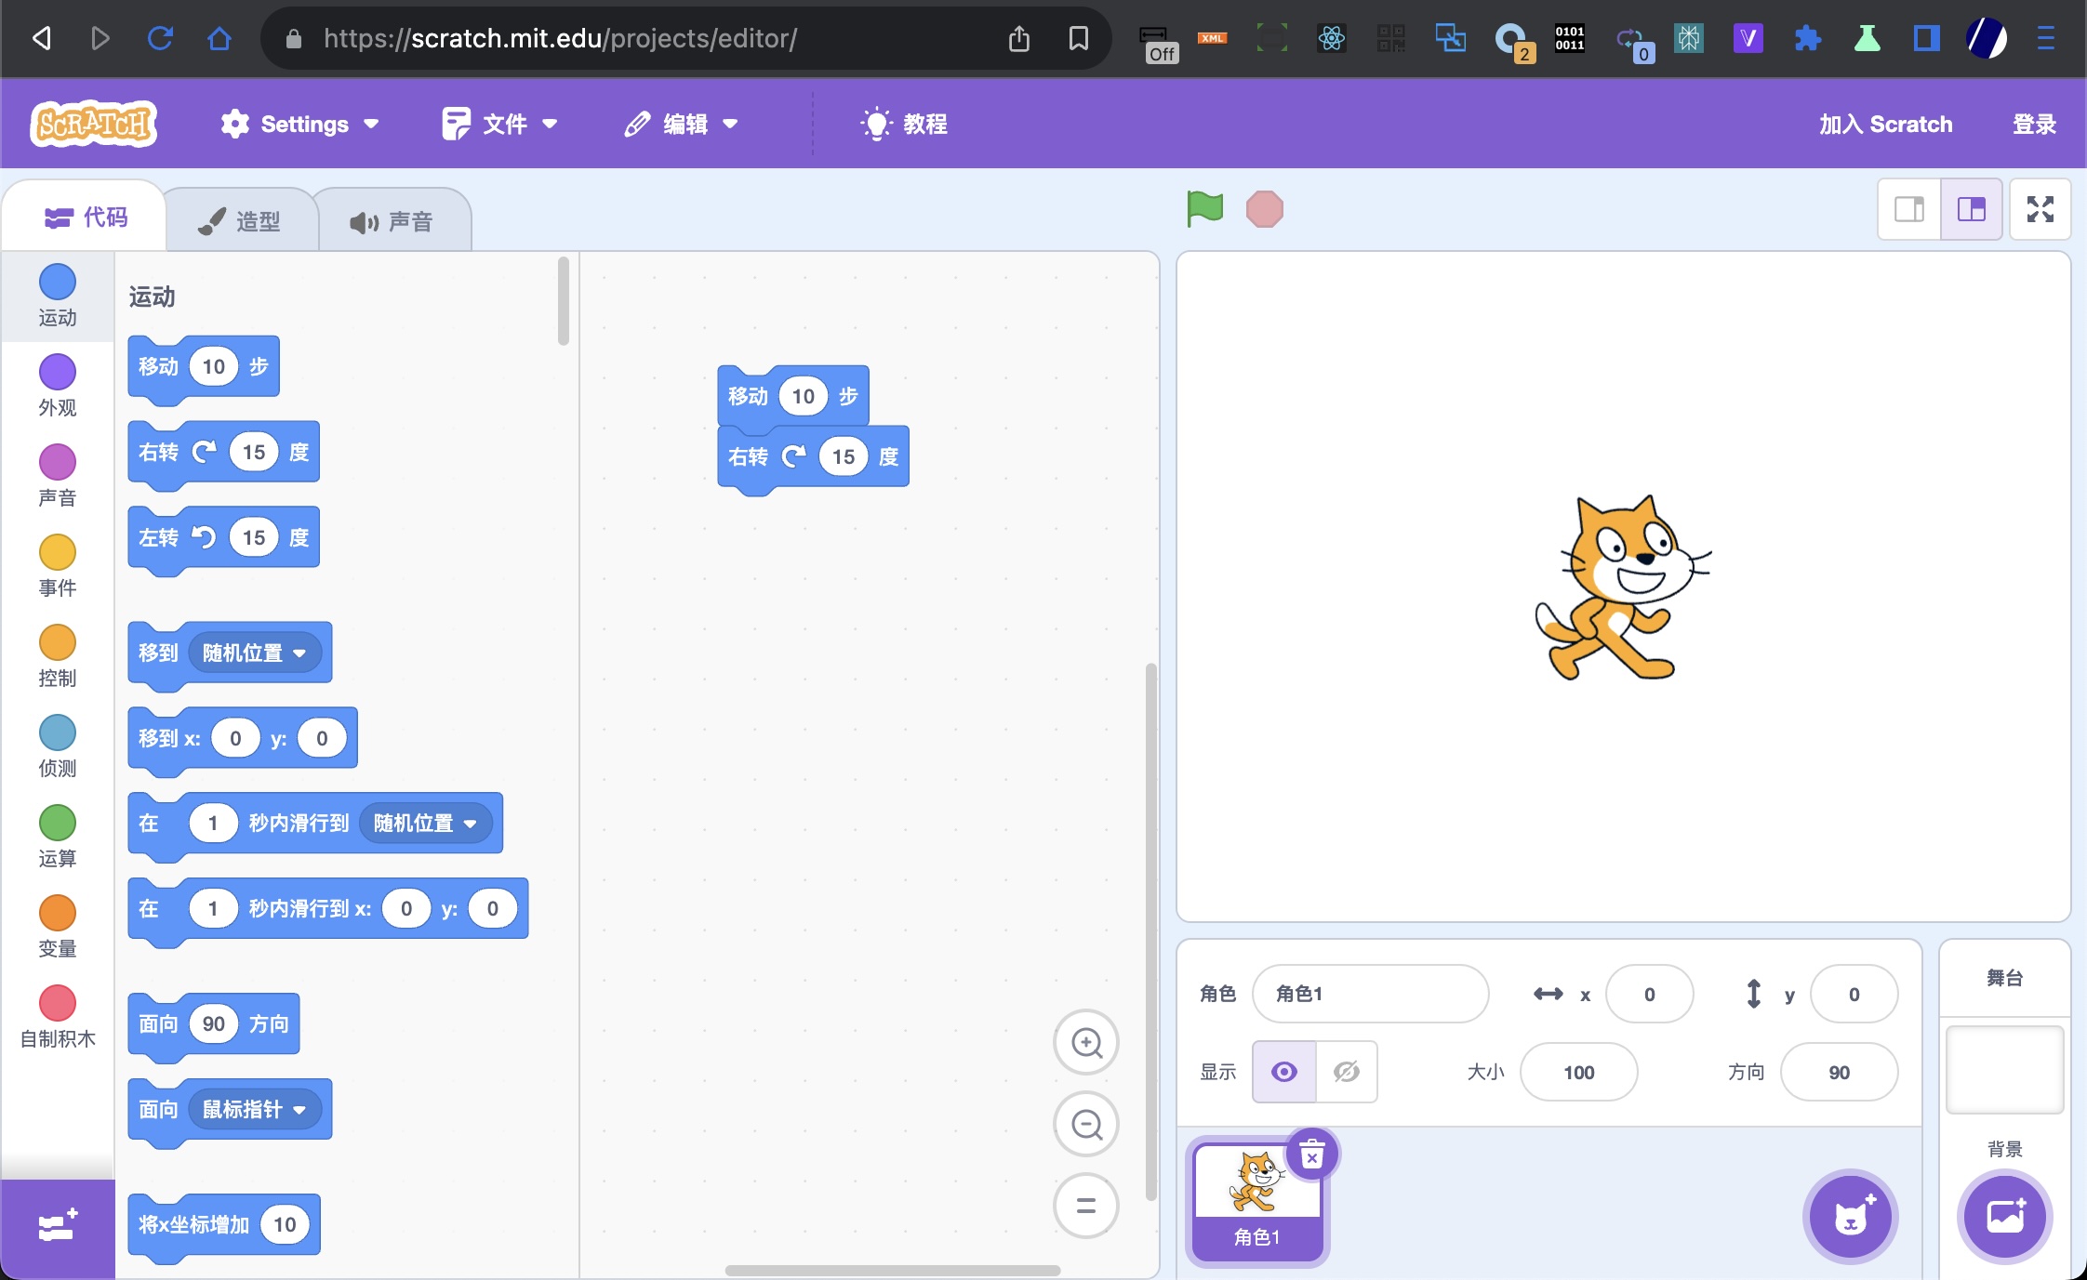Zoom in the code workspace

(1086, 1043)
